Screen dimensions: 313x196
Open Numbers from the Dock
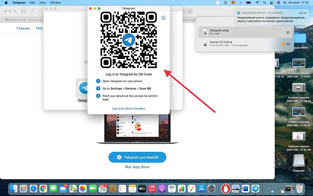pos(182,188)
